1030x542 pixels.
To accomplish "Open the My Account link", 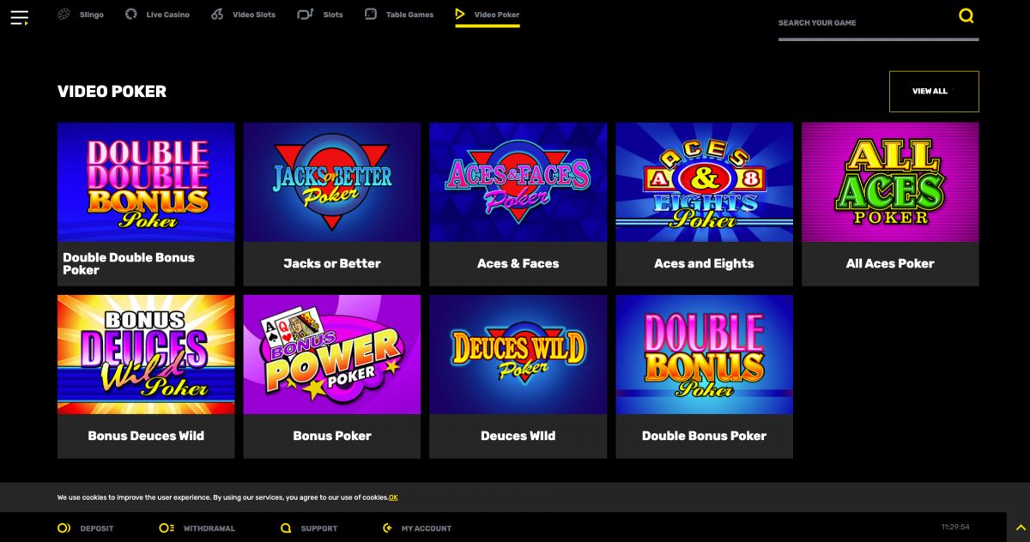I will click(427, 528).
